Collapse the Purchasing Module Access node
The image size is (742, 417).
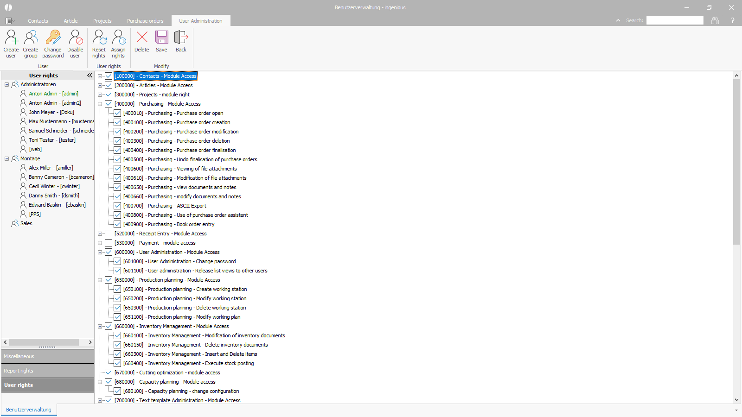pyautogui.click(x=100, y=104)
